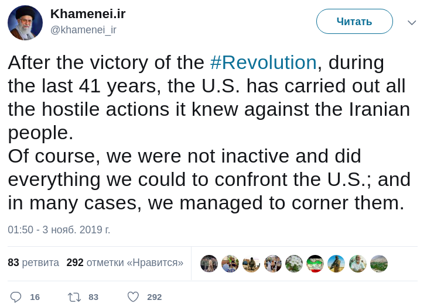View the 292 отметки «Нравится» list
Screen dimensions: 427x307
pyautogui.click(x=125, y=263)
